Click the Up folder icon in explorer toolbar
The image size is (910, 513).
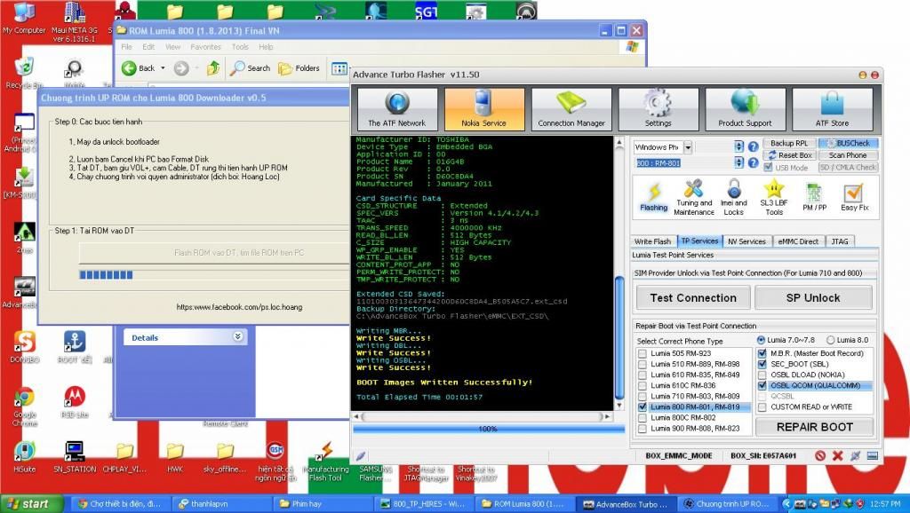tap(213, 68)
